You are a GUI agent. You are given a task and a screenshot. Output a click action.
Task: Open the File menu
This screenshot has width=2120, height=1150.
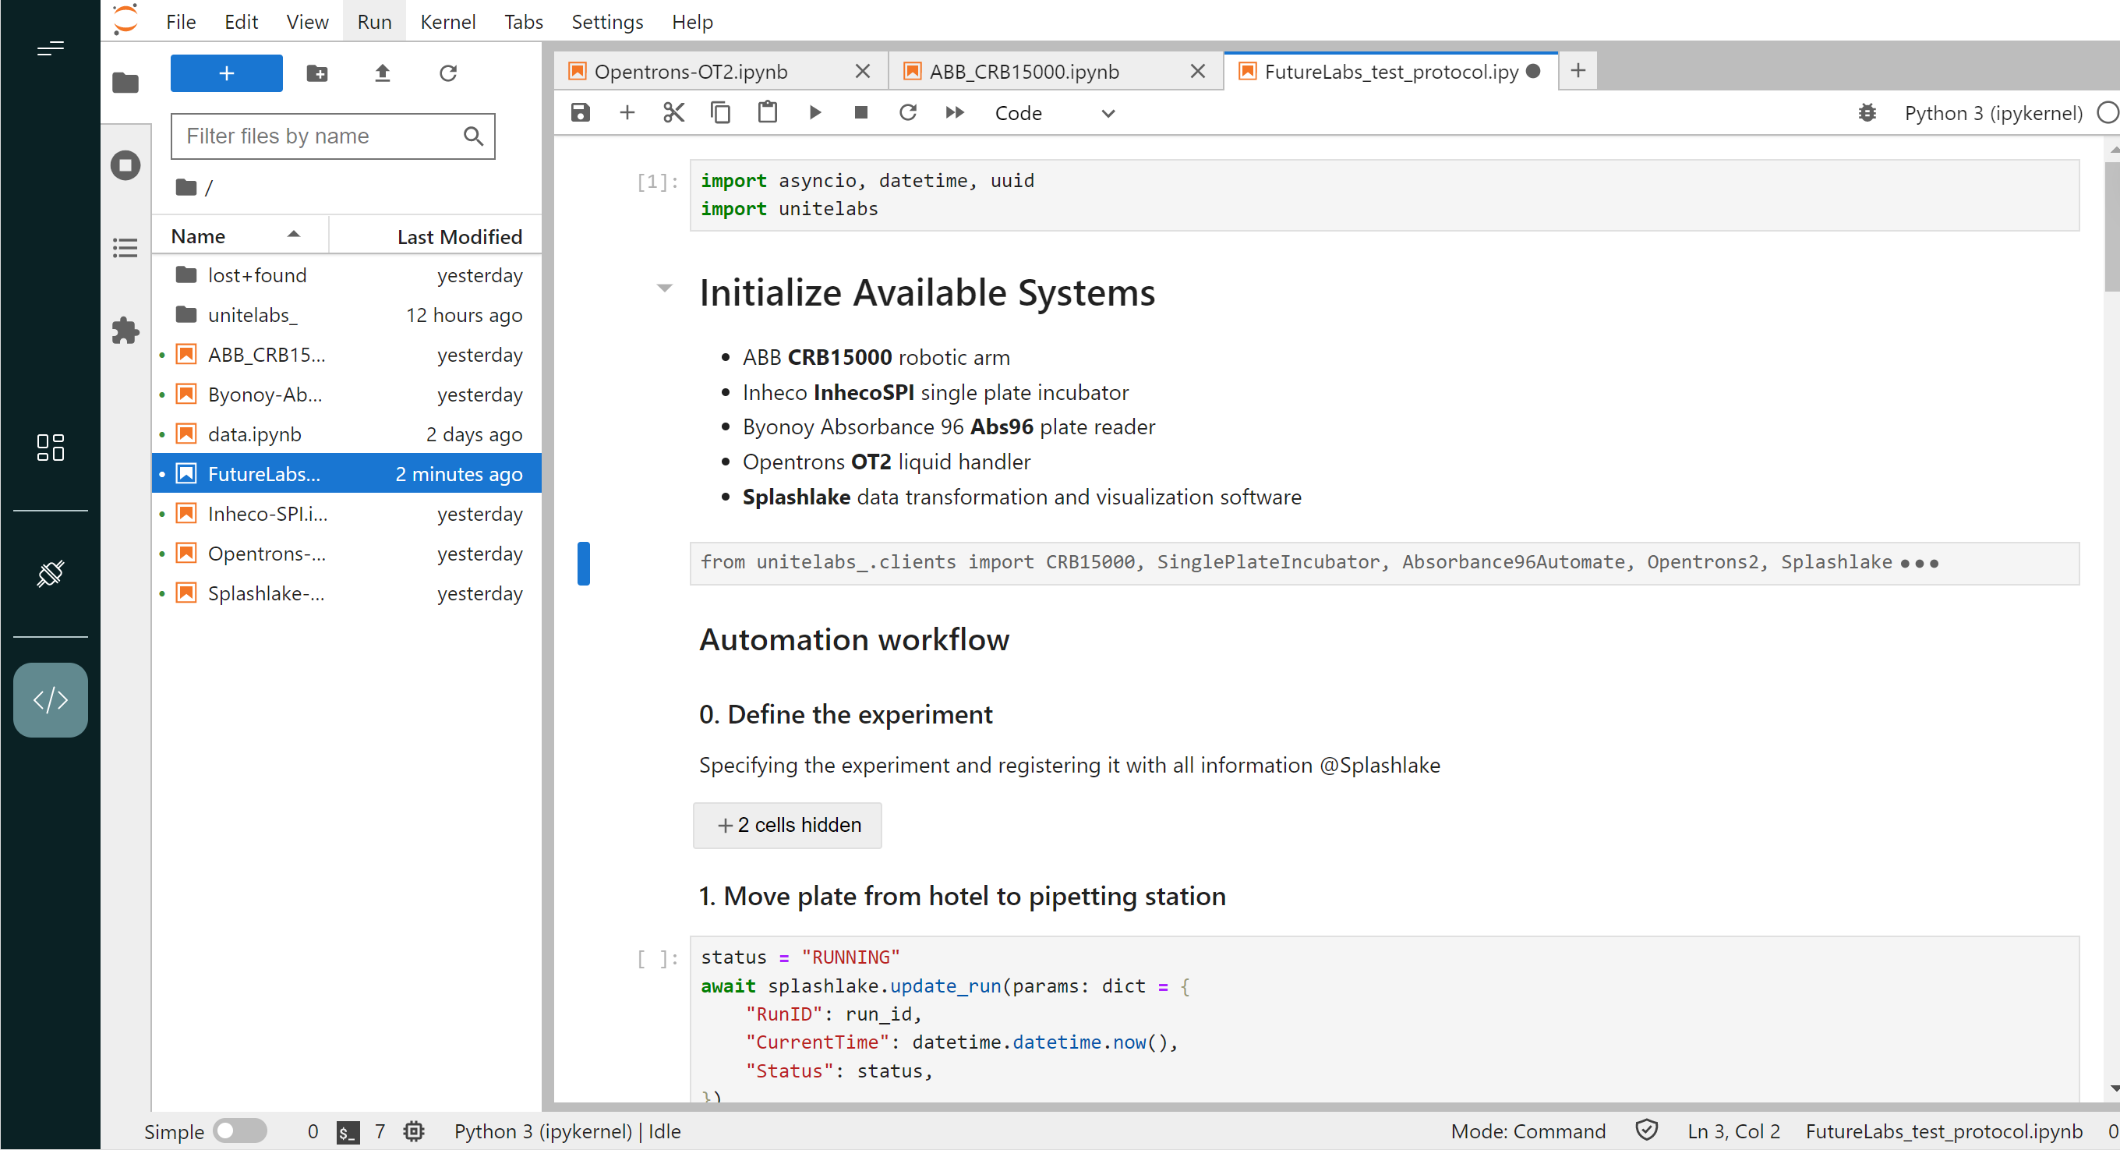180,21
